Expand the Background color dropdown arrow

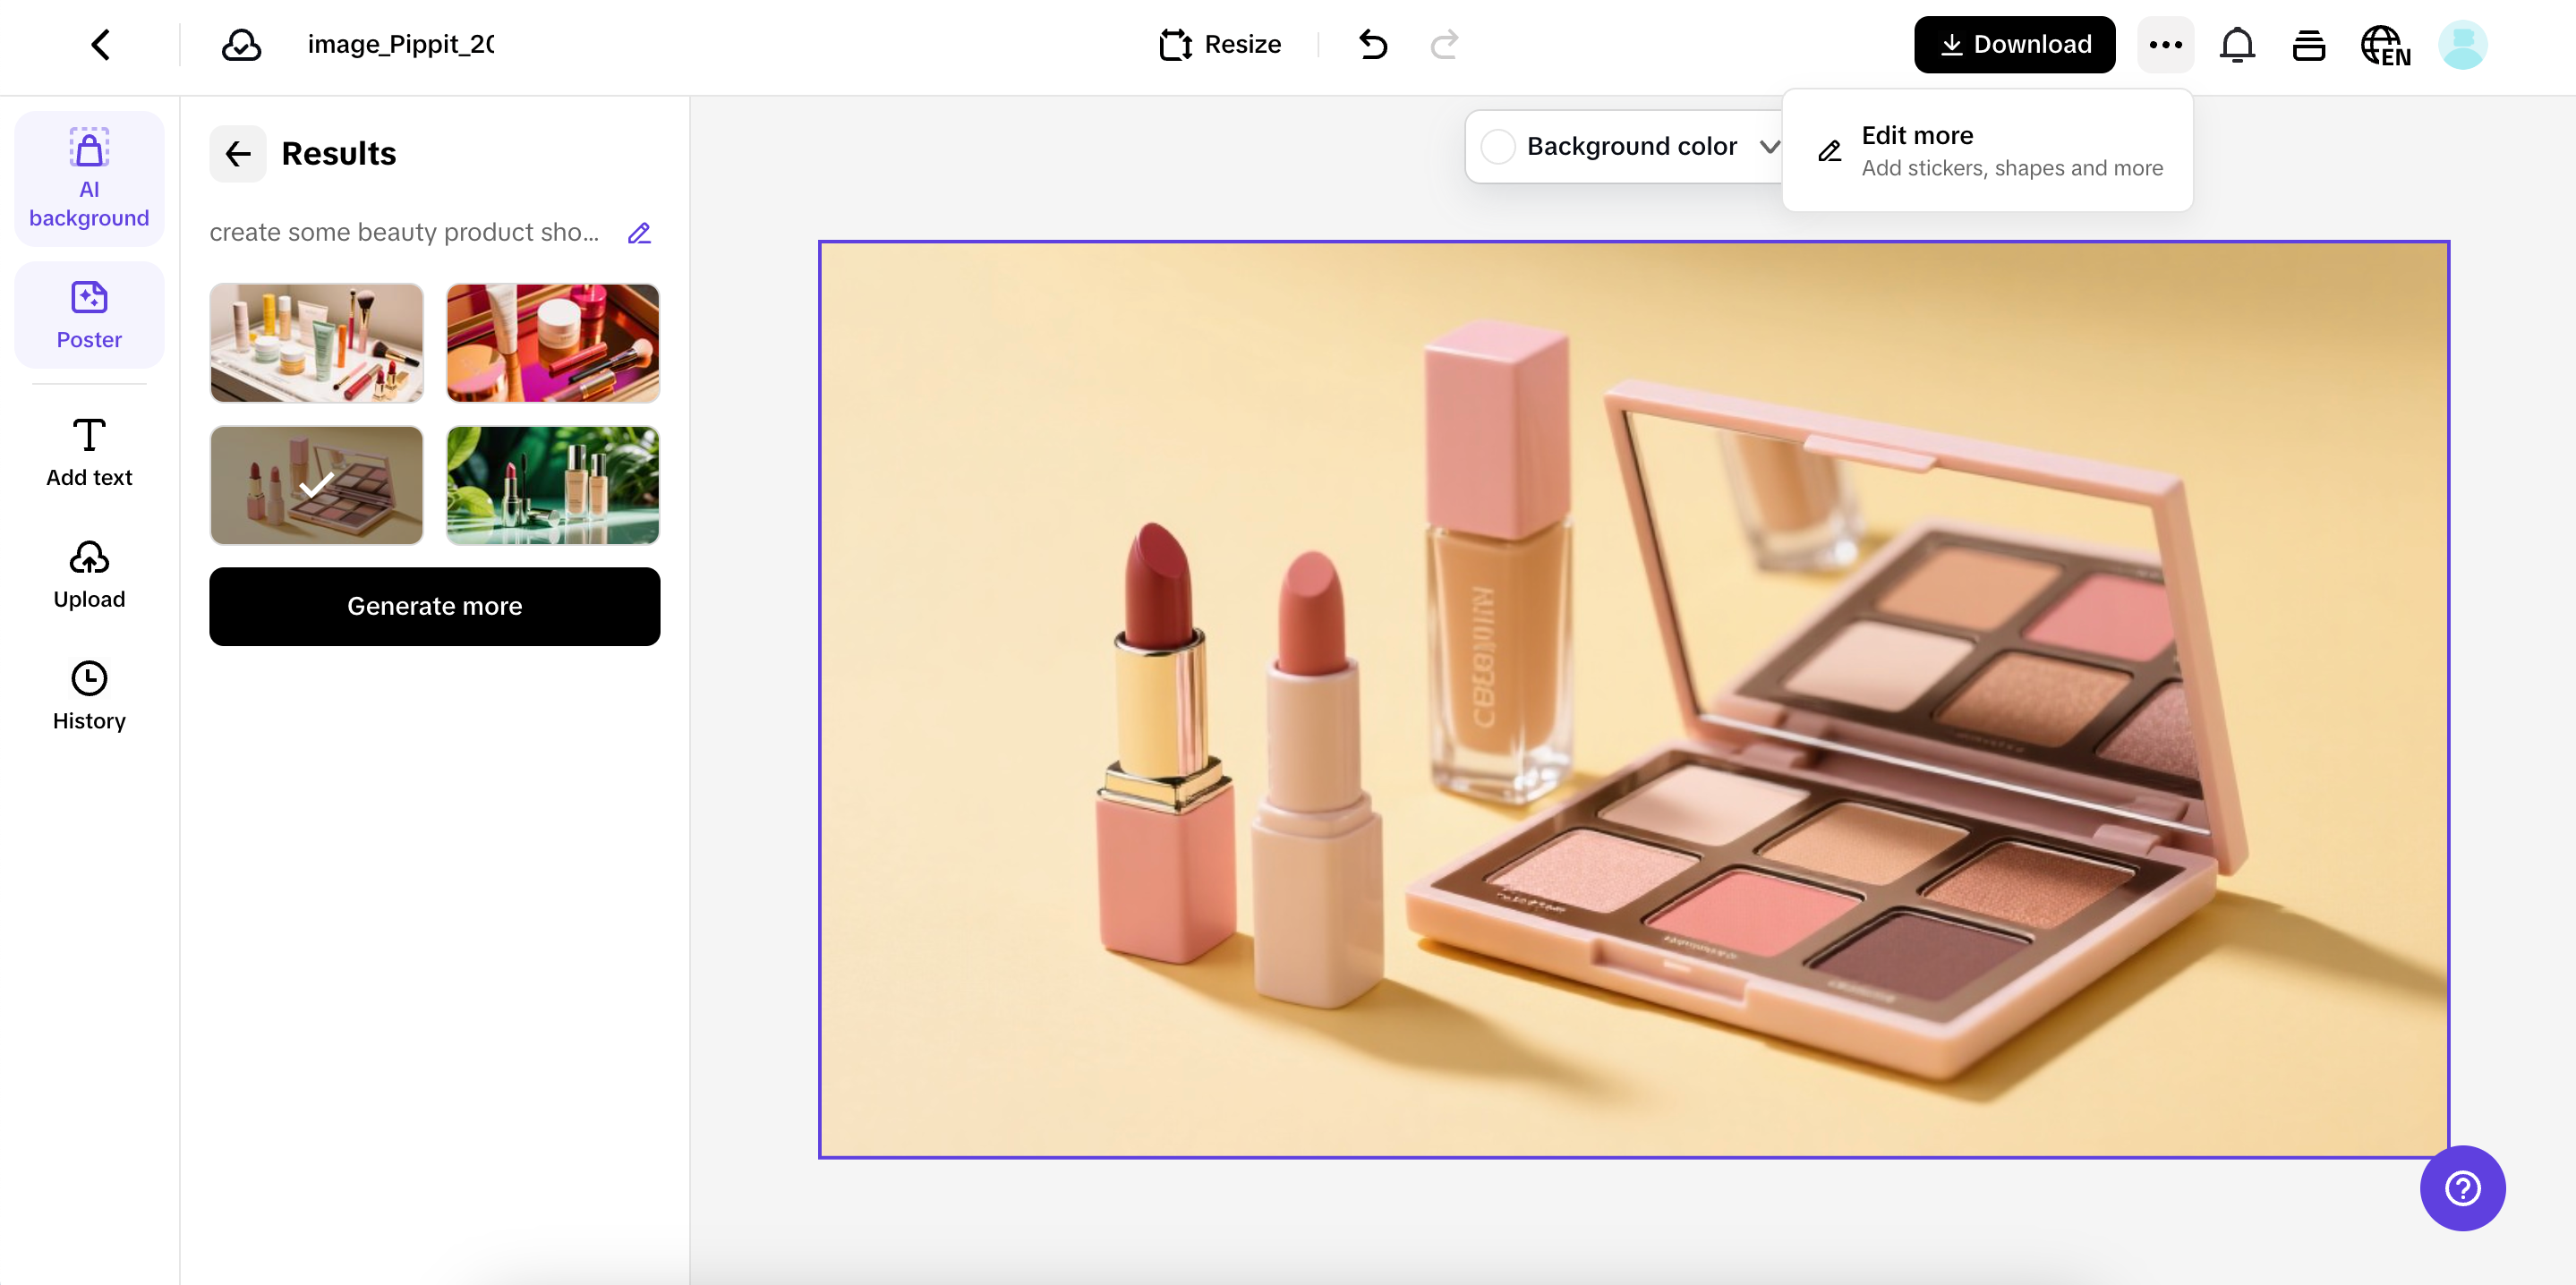[x=1769, y=146]
